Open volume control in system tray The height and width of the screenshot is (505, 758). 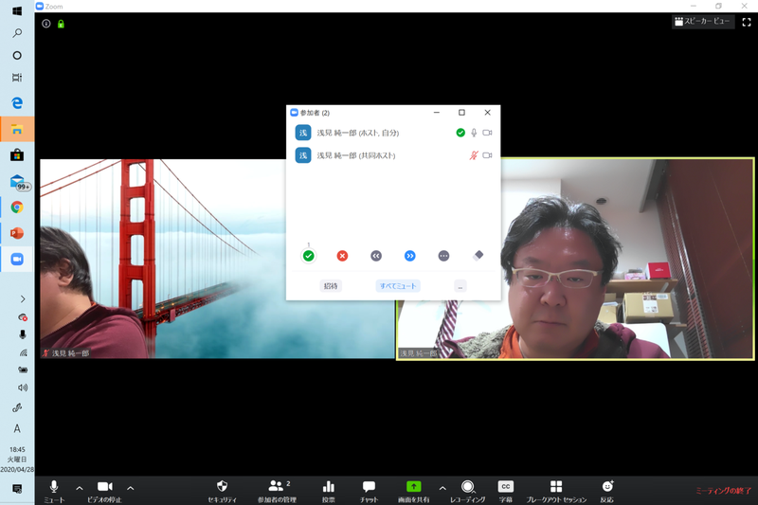tap(23, 388)
